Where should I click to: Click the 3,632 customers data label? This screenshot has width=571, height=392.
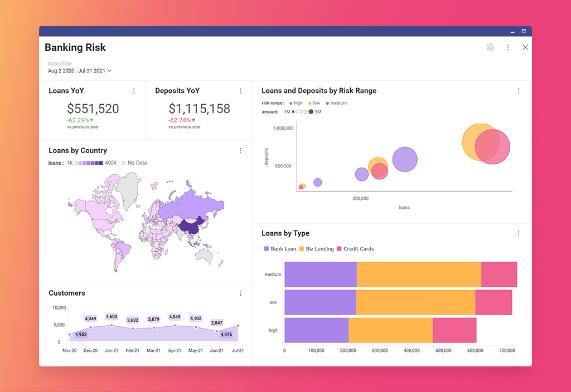[133, 320]
